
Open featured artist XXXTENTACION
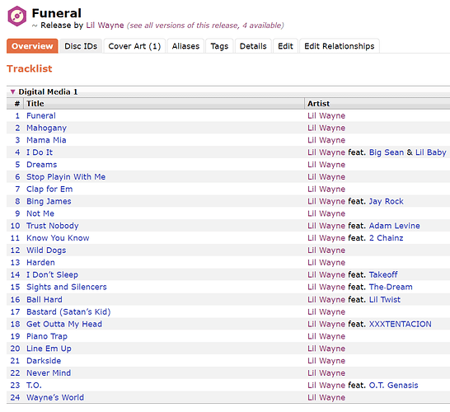400,324
